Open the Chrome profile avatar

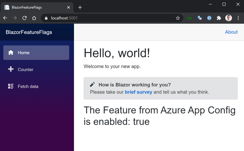pyautogui.click(x=228, y=18)
